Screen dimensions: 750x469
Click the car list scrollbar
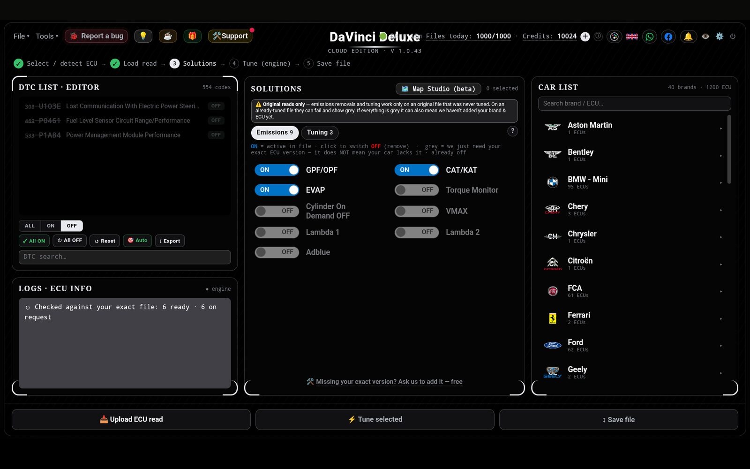pyautogui.click(x=729, y=149)
